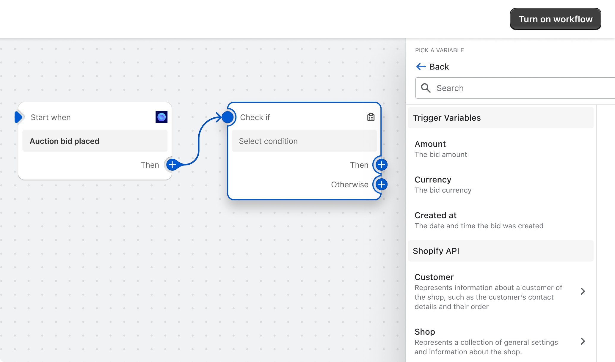Add step after Start when Then plus
This screenshot has height=362, width=615.
172,165
